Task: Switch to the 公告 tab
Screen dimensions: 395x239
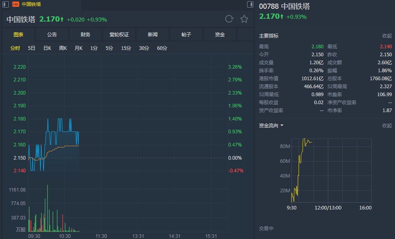Action: [52, 35]
